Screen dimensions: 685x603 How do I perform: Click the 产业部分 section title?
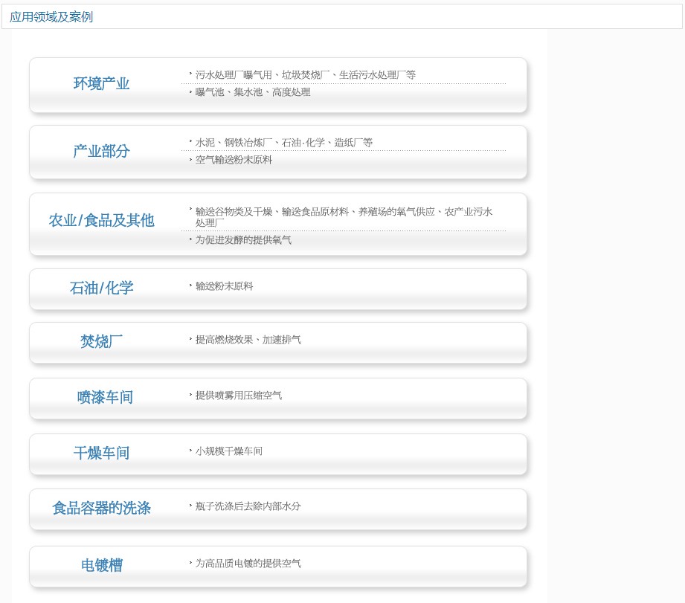click(101, 152)
